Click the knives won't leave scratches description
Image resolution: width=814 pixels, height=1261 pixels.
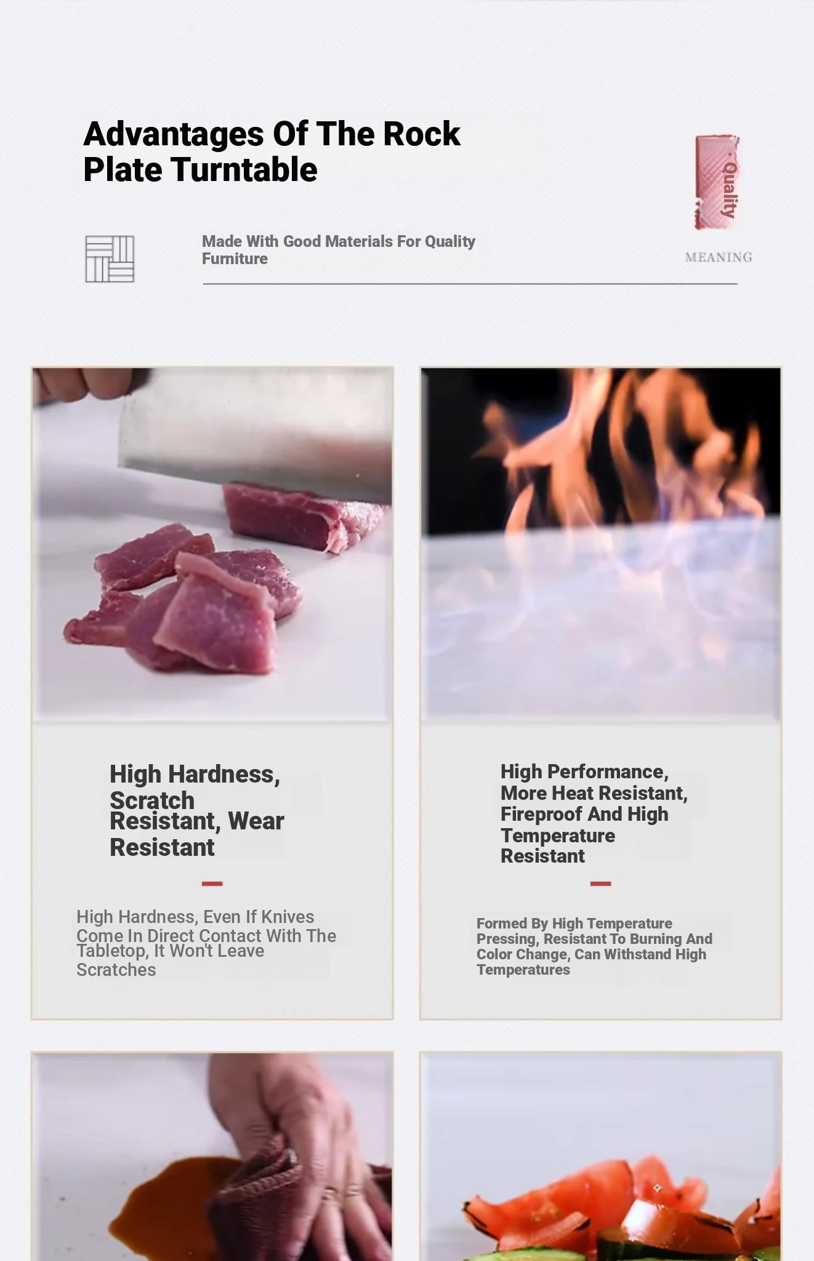coord(206,943)
